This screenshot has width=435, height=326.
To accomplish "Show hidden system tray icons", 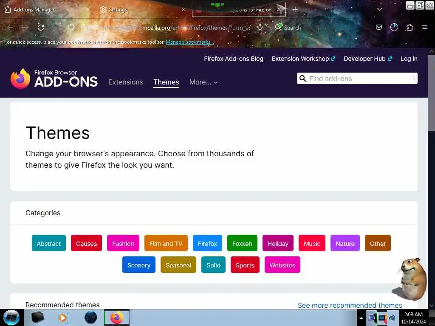I will coord(361,318).
